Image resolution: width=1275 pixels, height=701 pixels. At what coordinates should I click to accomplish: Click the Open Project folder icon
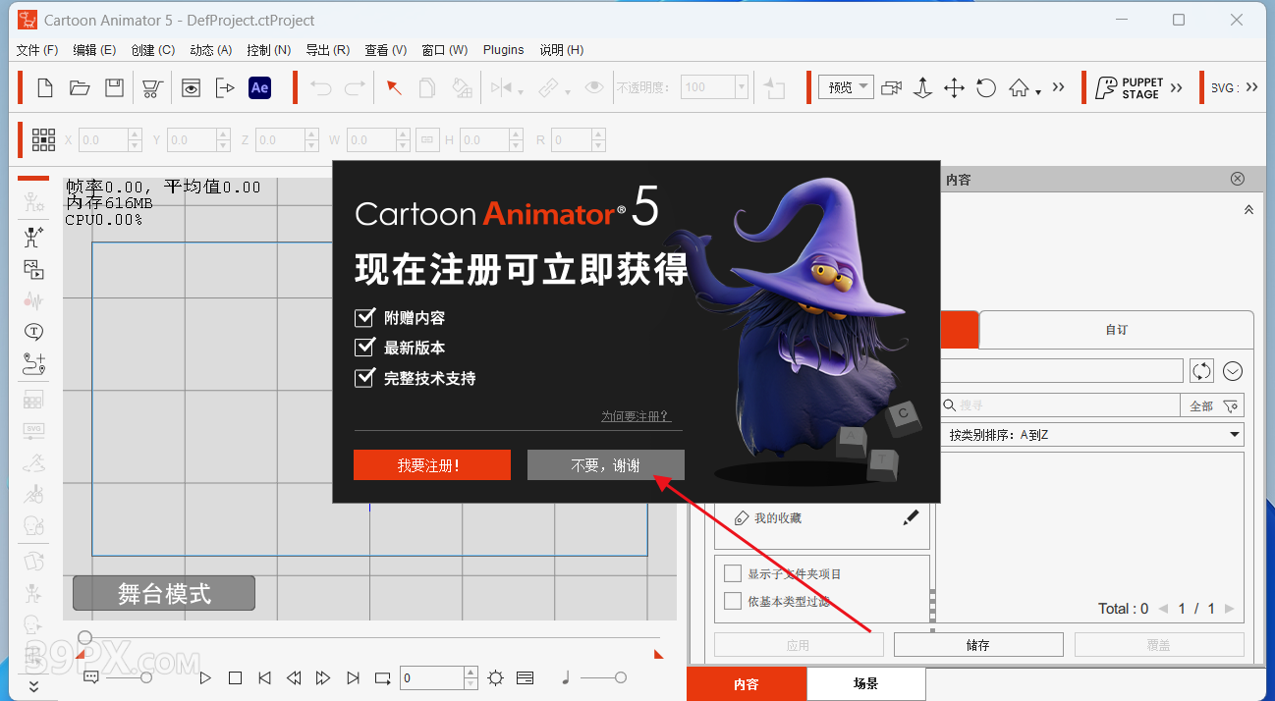tap(80, 87)
